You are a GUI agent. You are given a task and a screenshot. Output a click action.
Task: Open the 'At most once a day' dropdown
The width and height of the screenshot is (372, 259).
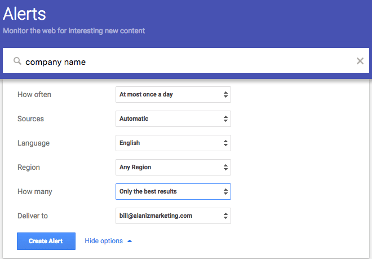point(173,95)
